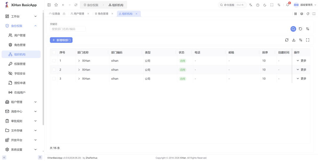Close the 角色管理 tab

[x=112, y=14]
